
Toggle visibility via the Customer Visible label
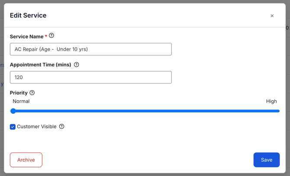pyautogui.click(x=37, y=127)
